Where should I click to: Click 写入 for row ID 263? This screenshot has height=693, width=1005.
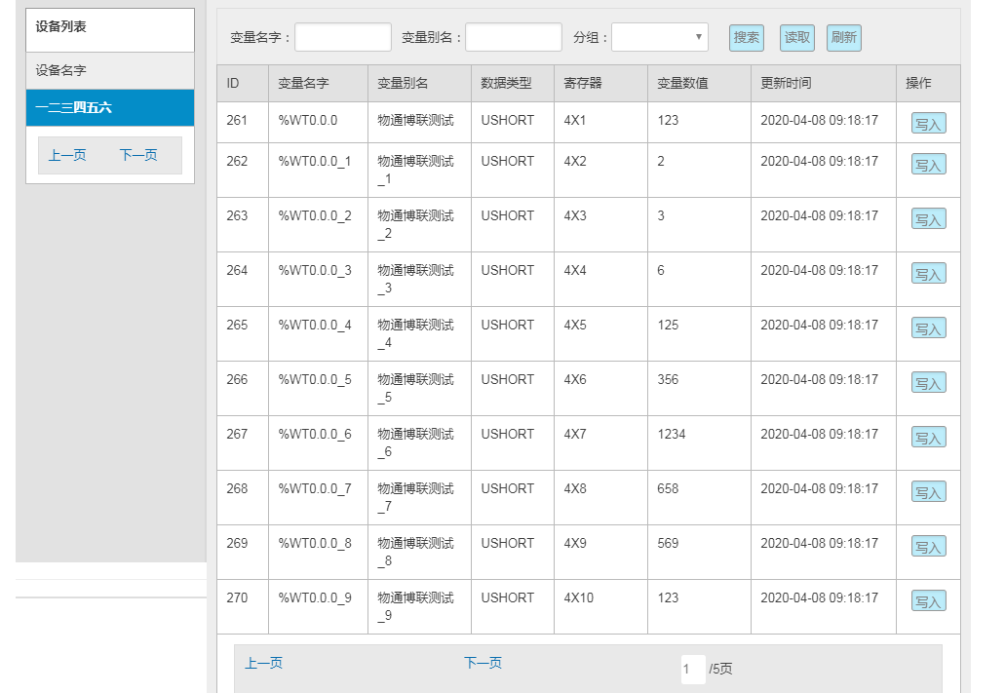pyautogui.click(x=928, y=219)
